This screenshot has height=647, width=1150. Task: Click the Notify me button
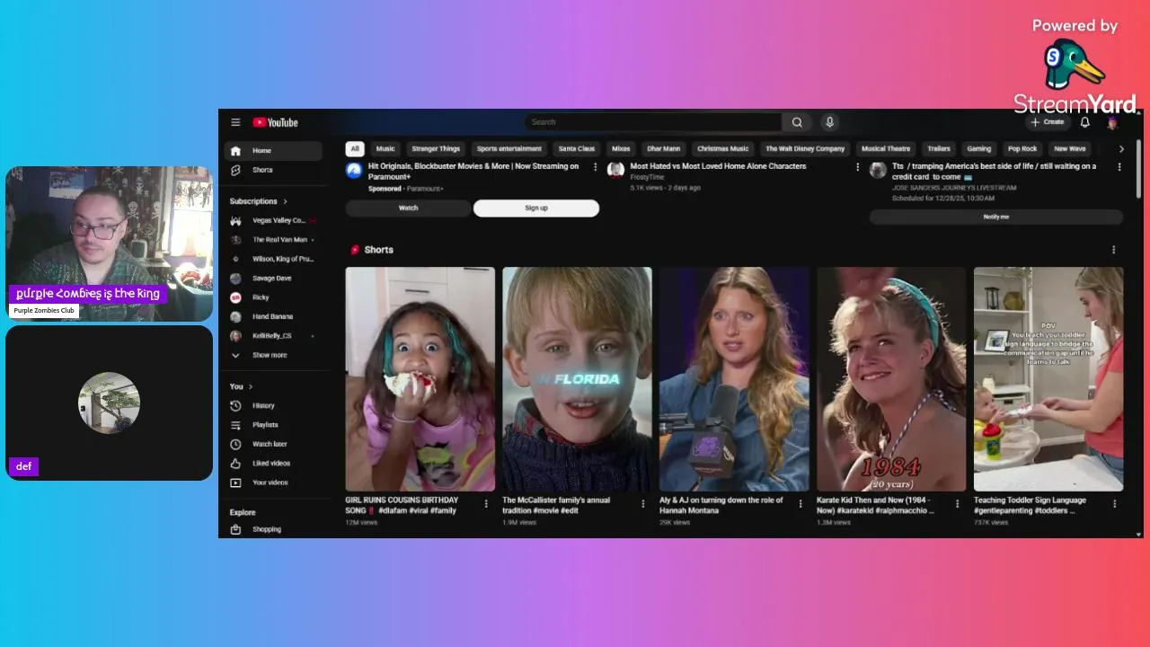pos(996,217)
